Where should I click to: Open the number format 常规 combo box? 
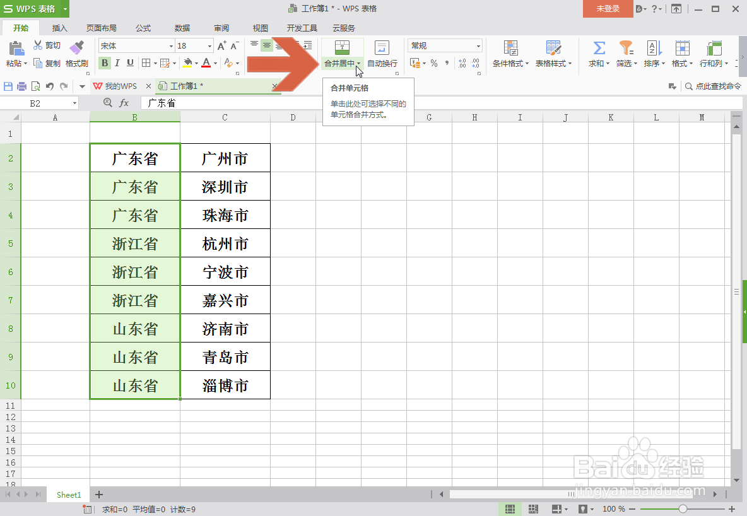pos(445,46)
